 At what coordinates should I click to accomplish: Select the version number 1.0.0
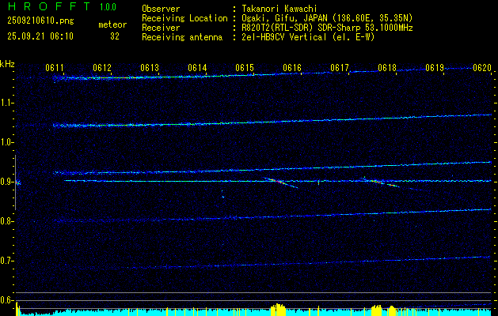108,6
